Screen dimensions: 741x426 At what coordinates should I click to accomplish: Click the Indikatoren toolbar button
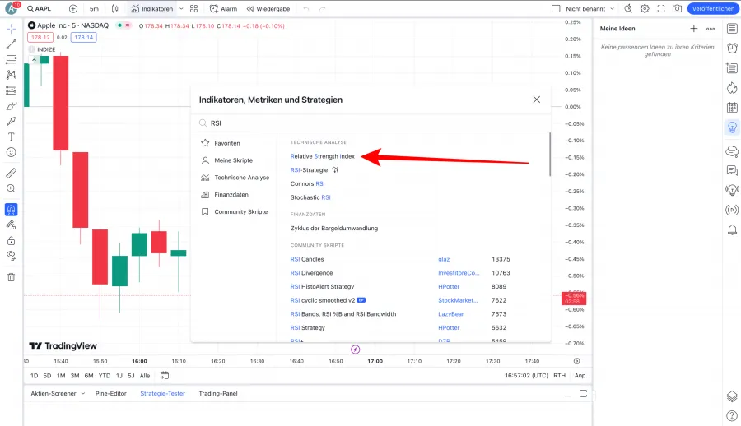click(x=152, y=8)
